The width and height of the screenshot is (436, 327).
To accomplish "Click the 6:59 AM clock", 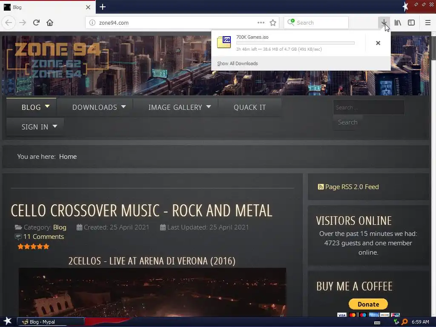I will point(420,322).
